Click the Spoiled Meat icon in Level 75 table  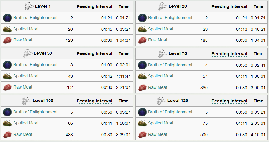[142, 76]
